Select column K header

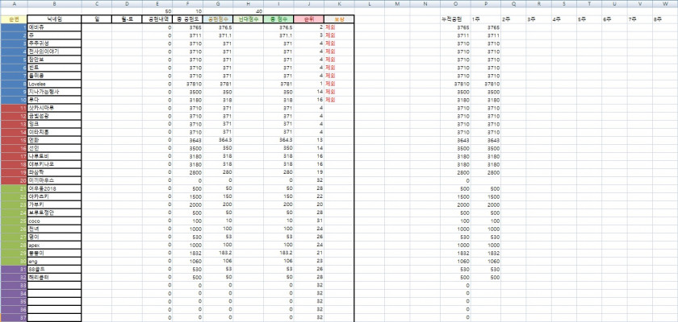[339, 4]
